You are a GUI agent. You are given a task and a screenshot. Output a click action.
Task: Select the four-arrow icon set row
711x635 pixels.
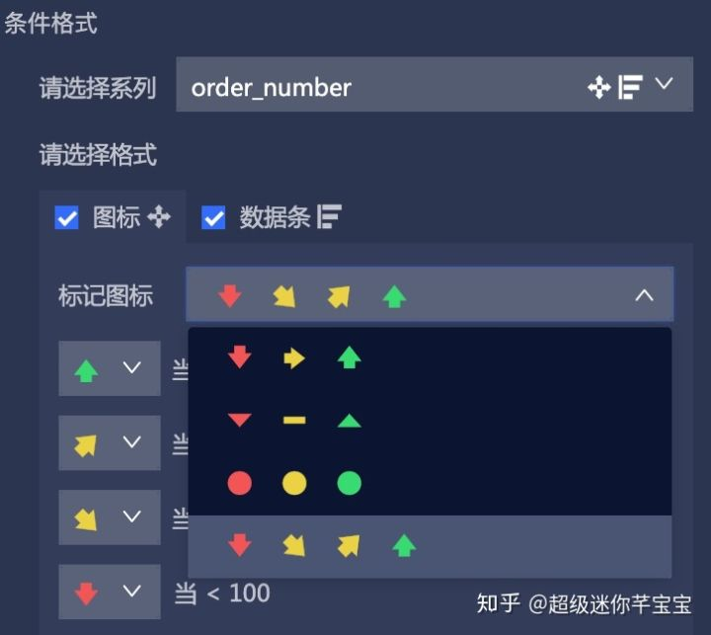(x=430, y=546)
